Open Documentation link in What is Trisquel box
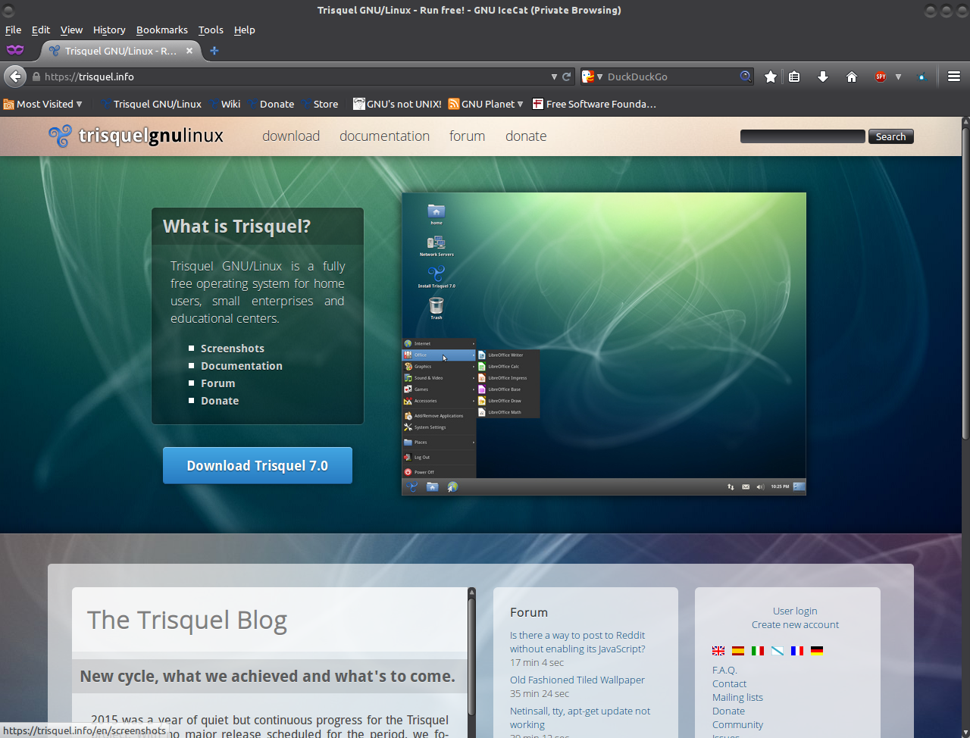 [x=242, y=366]
